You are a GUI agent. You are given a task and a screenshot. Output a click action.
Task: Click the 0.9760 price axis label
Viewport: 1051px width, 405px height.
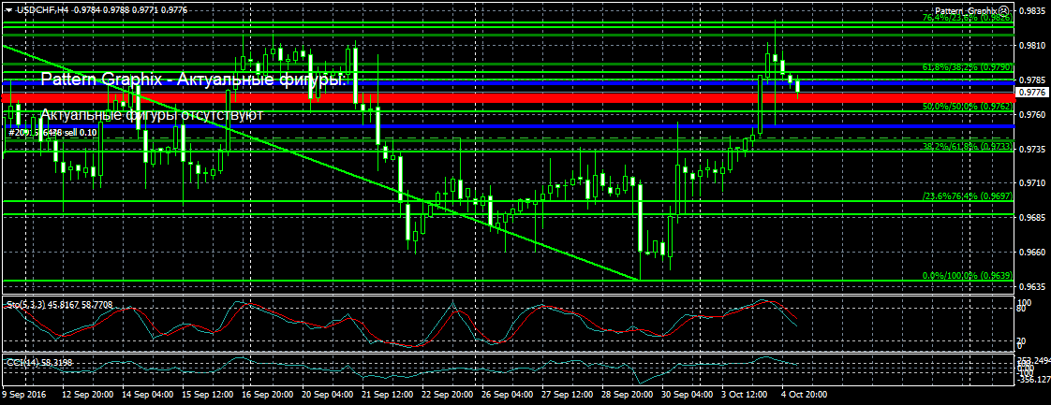click(1033, 114)
